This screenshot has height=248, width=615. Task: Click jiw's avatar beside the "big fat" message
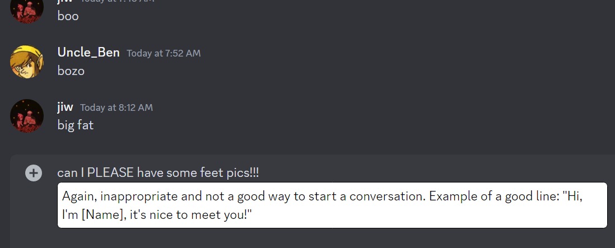(27, 116)
